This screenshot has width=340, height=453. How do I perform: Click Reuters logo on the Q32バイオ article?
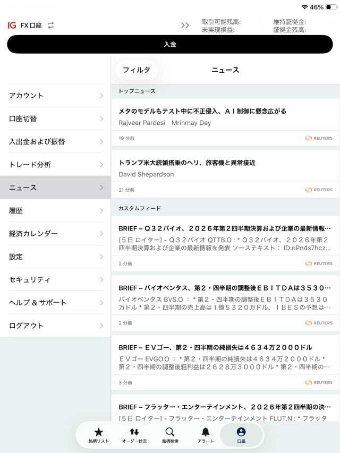click(x=319, y=263)
